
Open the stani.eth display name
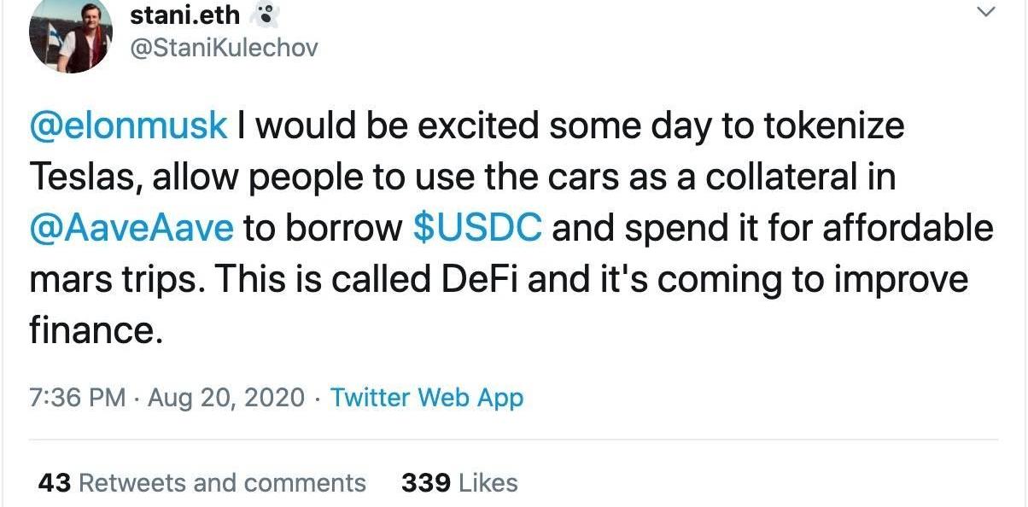coord(184,15)
